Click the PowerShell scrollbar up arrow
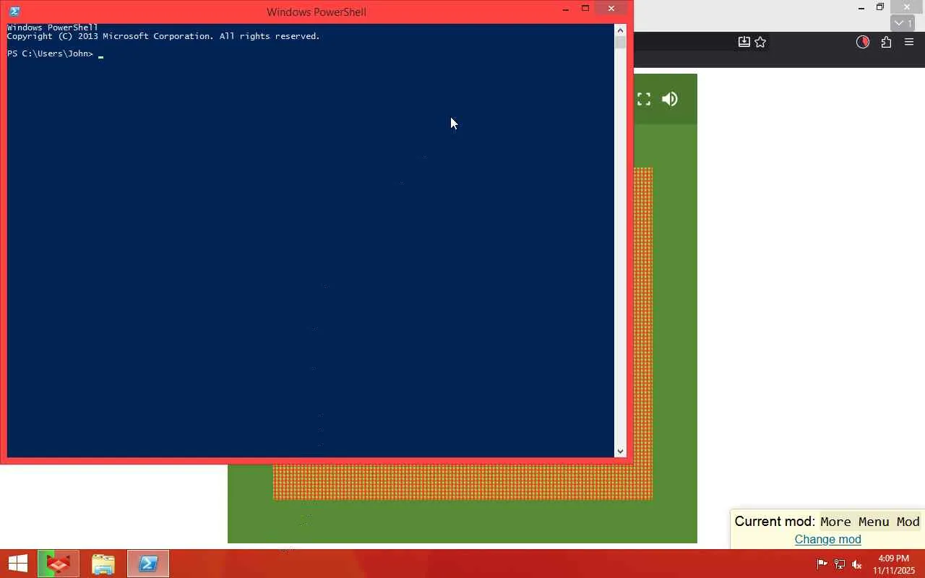925x578 pixels. click(x=620, y=30)
